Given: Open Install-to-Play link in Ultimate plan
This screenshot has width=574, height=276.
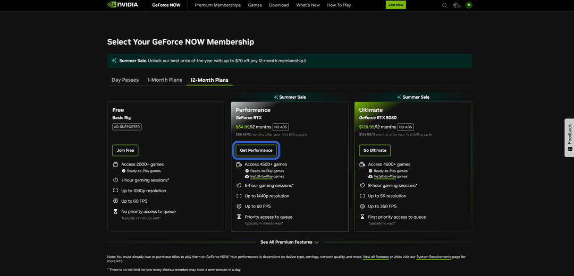Looking at the screenshot, I should point(385,176).
